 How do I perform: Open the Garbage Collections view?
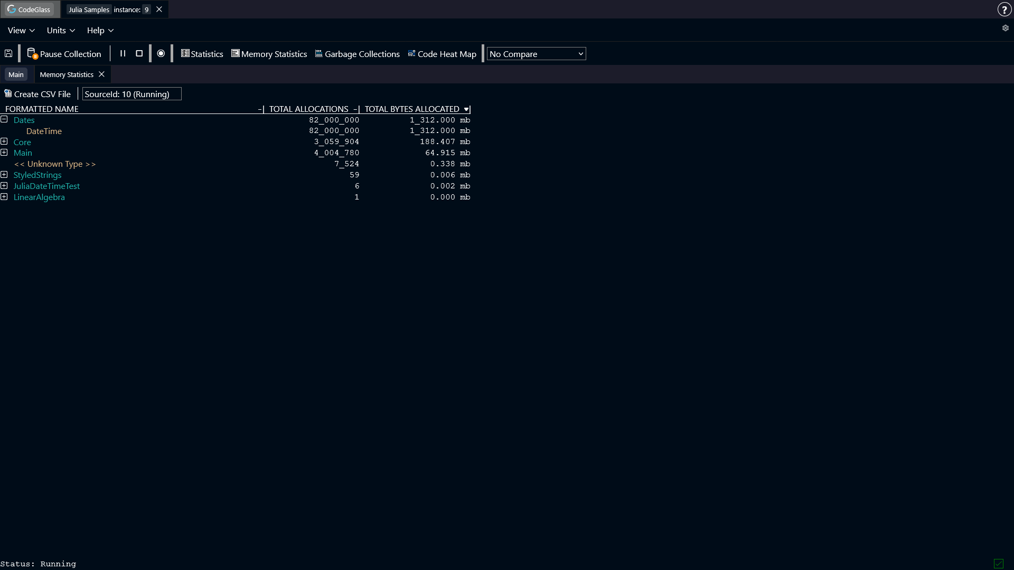[357, 54]
